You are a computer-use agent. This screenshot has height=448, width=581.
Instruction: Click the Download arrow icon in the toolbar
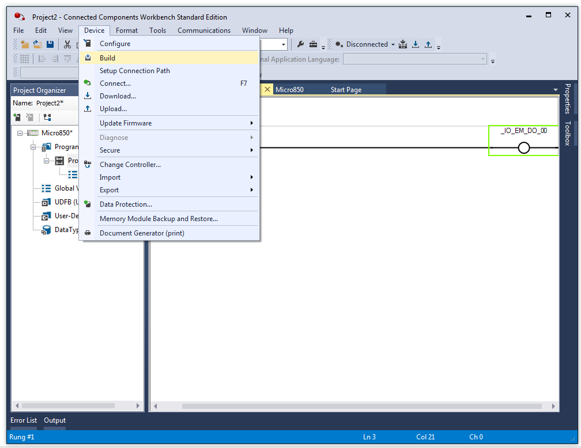coord(416,44)
